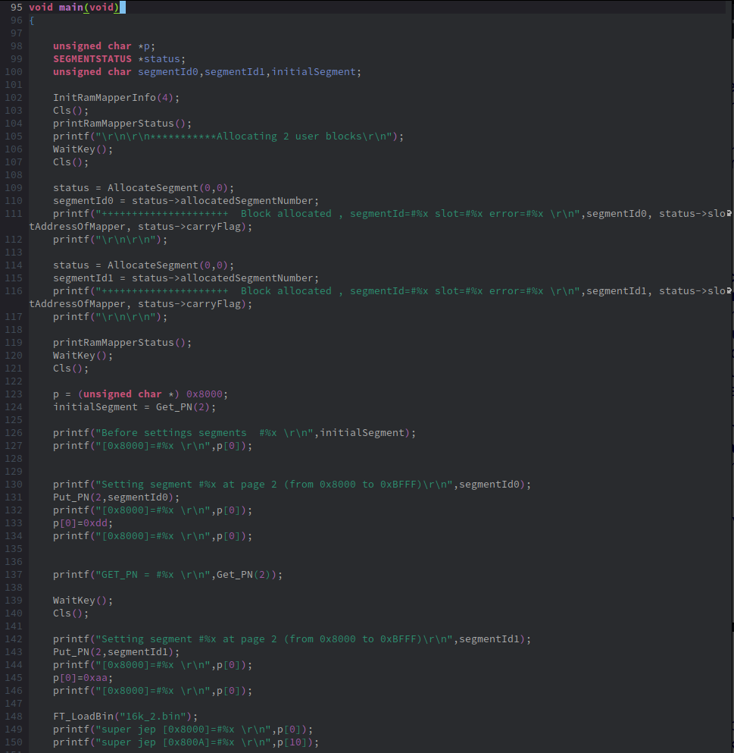Click 'printRamMapperStatus();' on line 119
Image resolution: width=734 pixels, height=753 pixels.
coord(123,343)
